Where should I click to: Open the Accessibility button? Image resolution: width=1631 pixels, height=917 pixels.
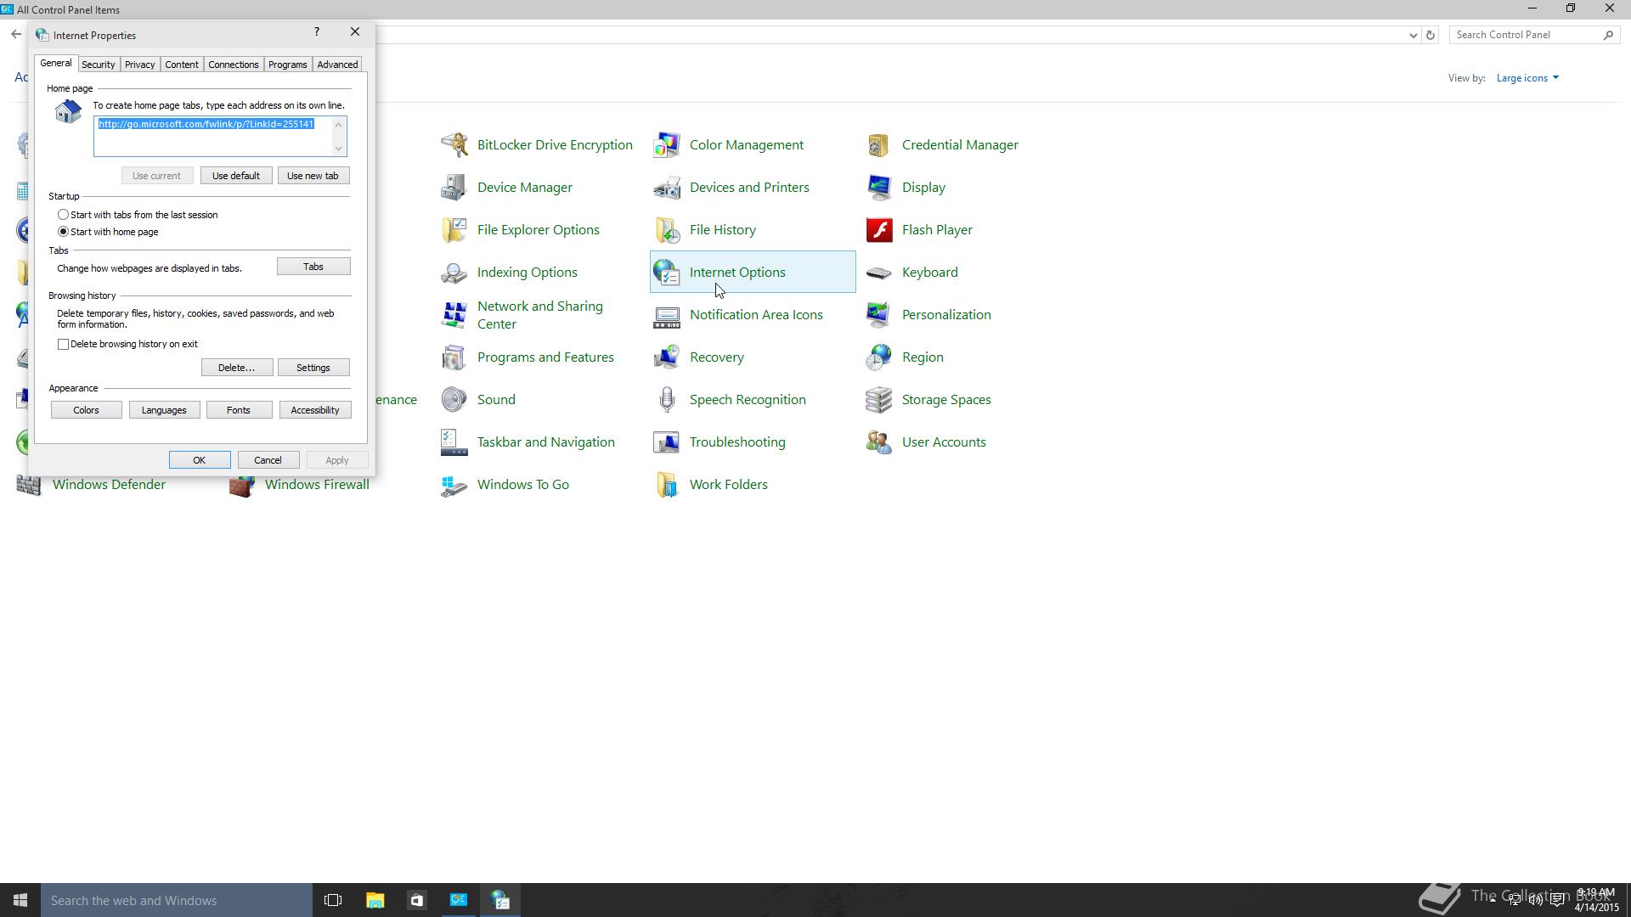[x=315, y=410]
